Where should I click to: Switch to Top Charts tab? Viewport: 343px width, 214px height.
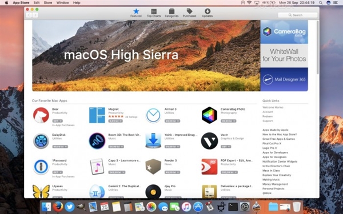click(154, 13)
